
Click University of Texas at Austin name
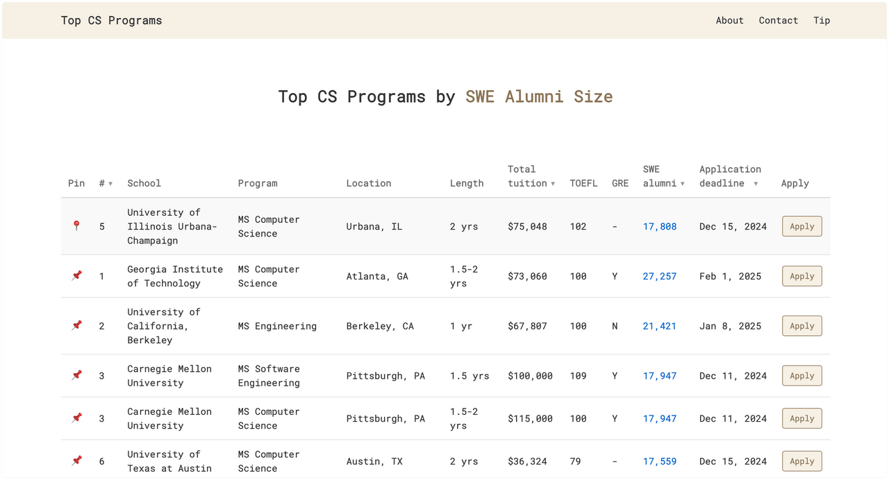click(169, 461)
